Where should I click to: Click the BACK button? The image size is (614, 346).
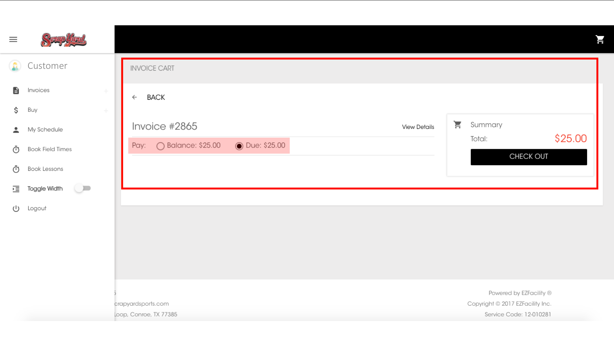156,97
